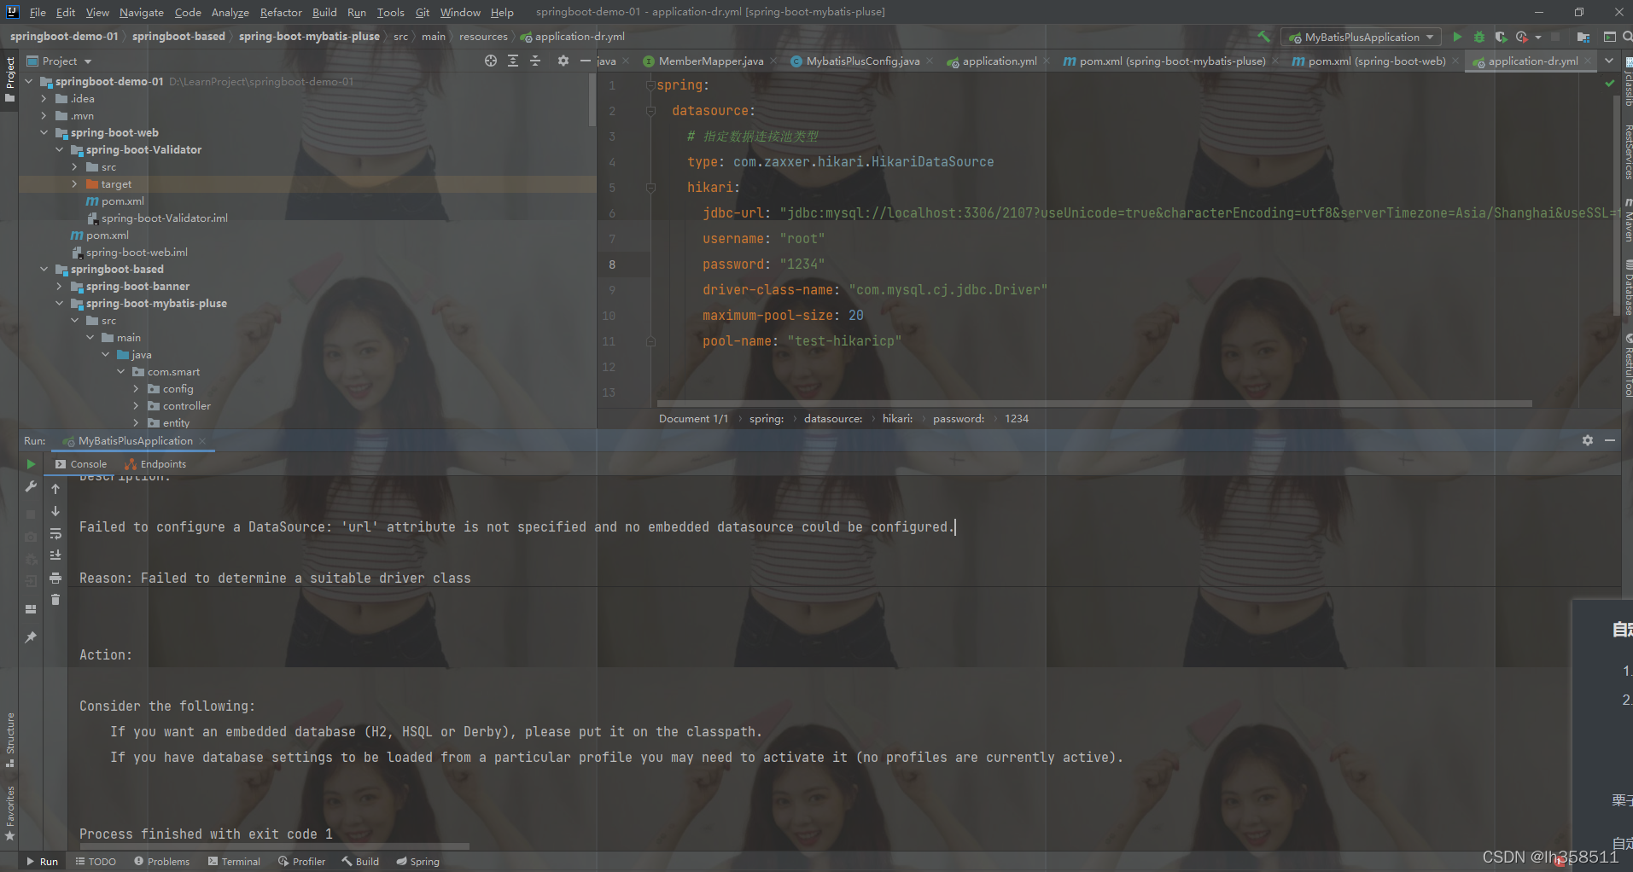
Task: Print console output using the printer icon
Action: tap(55, 578)
